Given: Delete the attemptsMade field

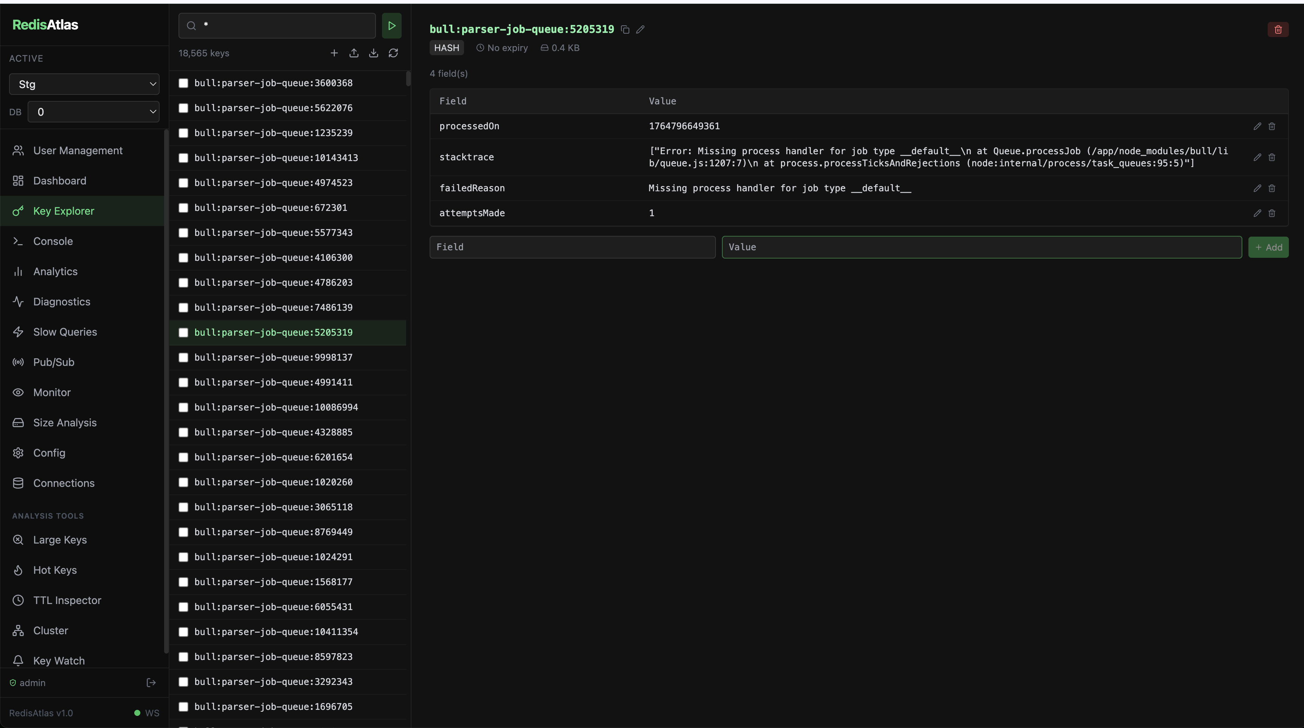Looking at the screenshot, I should click(1272, 213).
